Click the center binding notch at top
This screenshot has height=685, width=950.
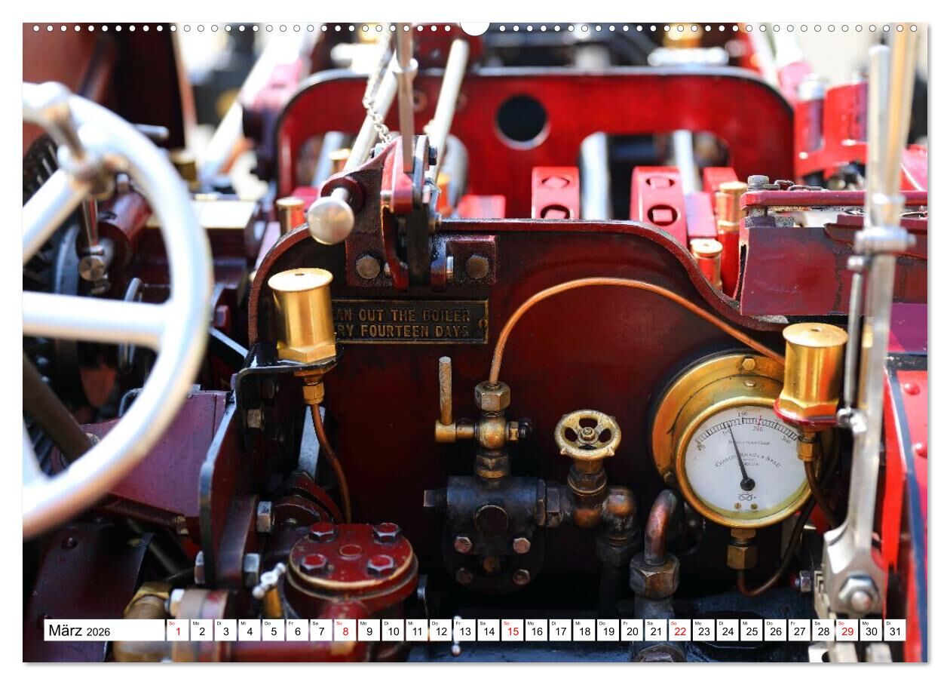(475, 28)
